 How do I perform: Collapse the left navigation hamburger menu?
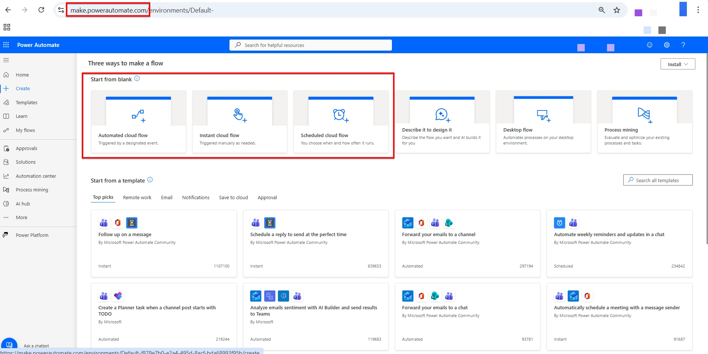(6, 60)
